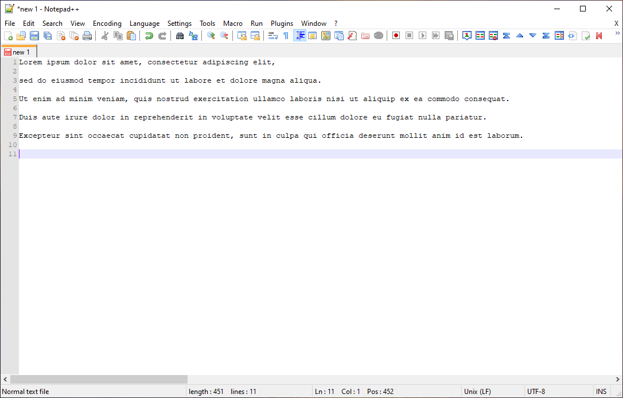This screenshot has width=623, height=398.
Task: Jump to last difference icon
Action: 546,36
